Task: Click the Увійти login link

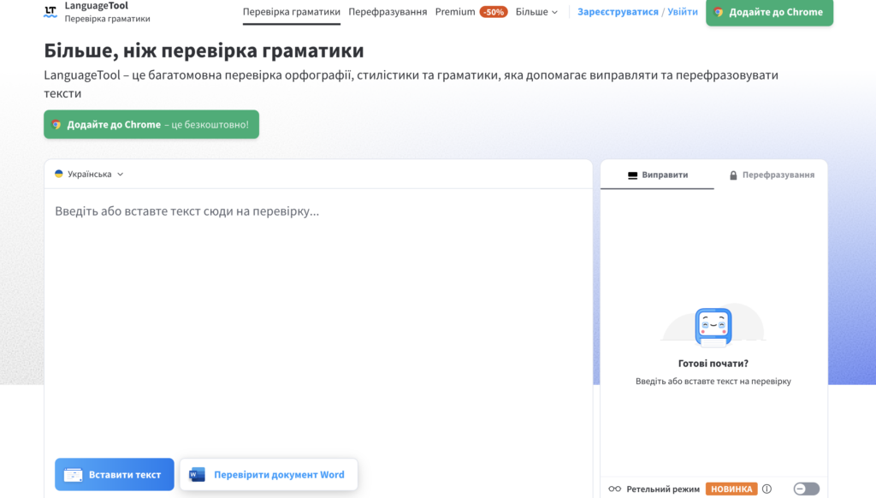Action: 683,12
